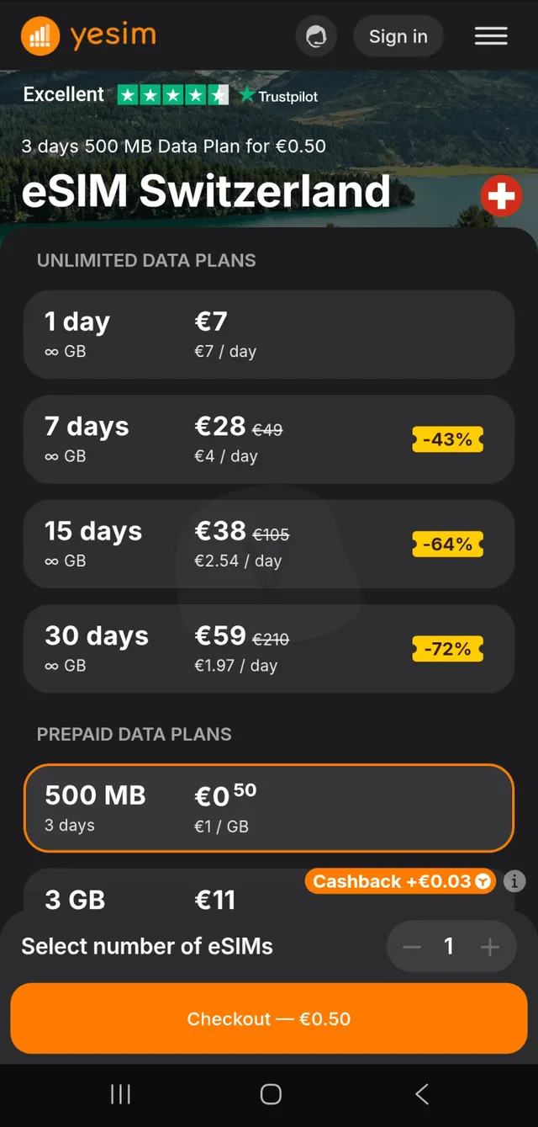This screenshot has height=1127, width=538.
Task: Tap the Android back navigation icon
Action: pos(422,1094)
